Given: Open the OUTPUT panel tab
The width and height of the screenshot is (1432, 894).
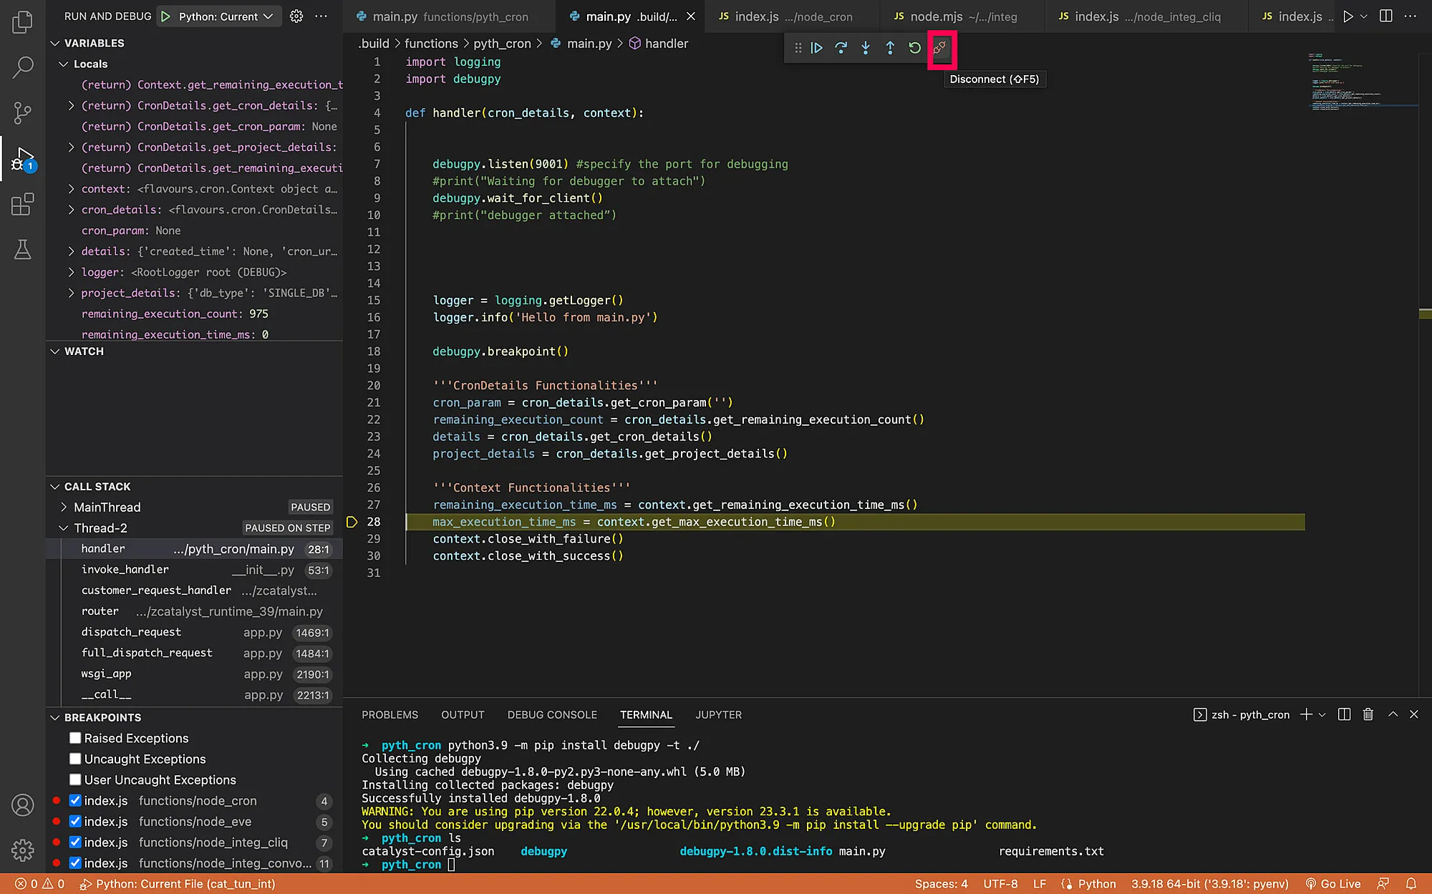Looking at the screenshot, I should (x=463, y=714).
